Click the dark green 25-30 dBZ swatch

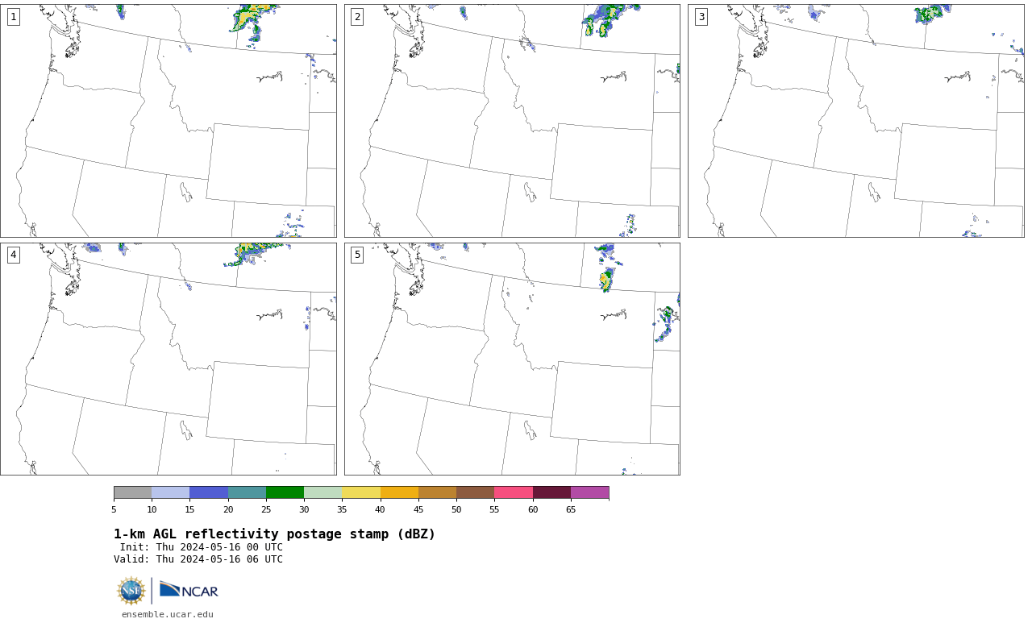(285, 492)
